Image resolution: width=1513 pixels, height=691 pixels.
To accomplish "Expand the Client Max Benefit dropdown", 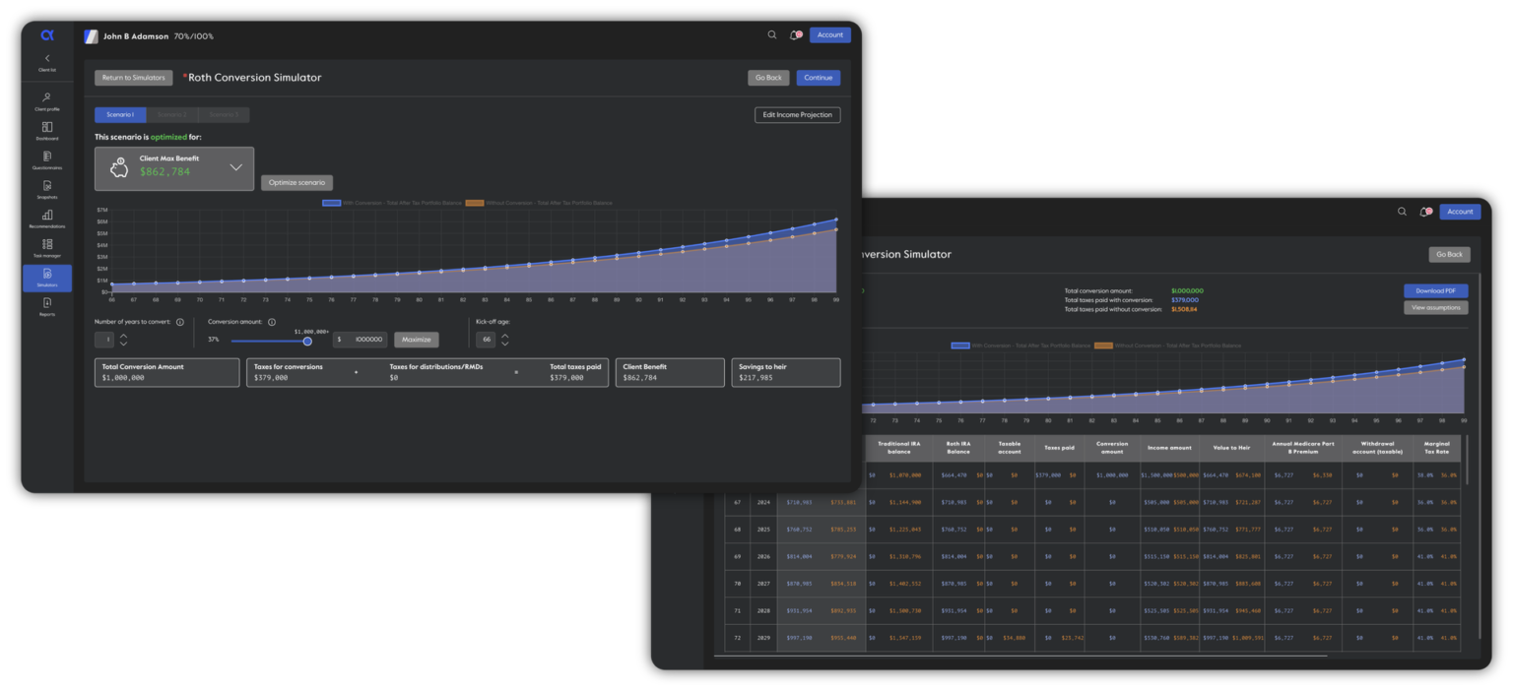I will (236, 167).
